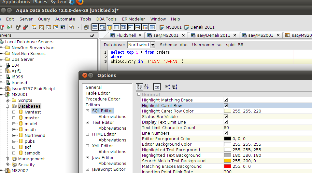
Task: Click the window with yellow database cylinder icon
Action: click(x=109, y=27)
